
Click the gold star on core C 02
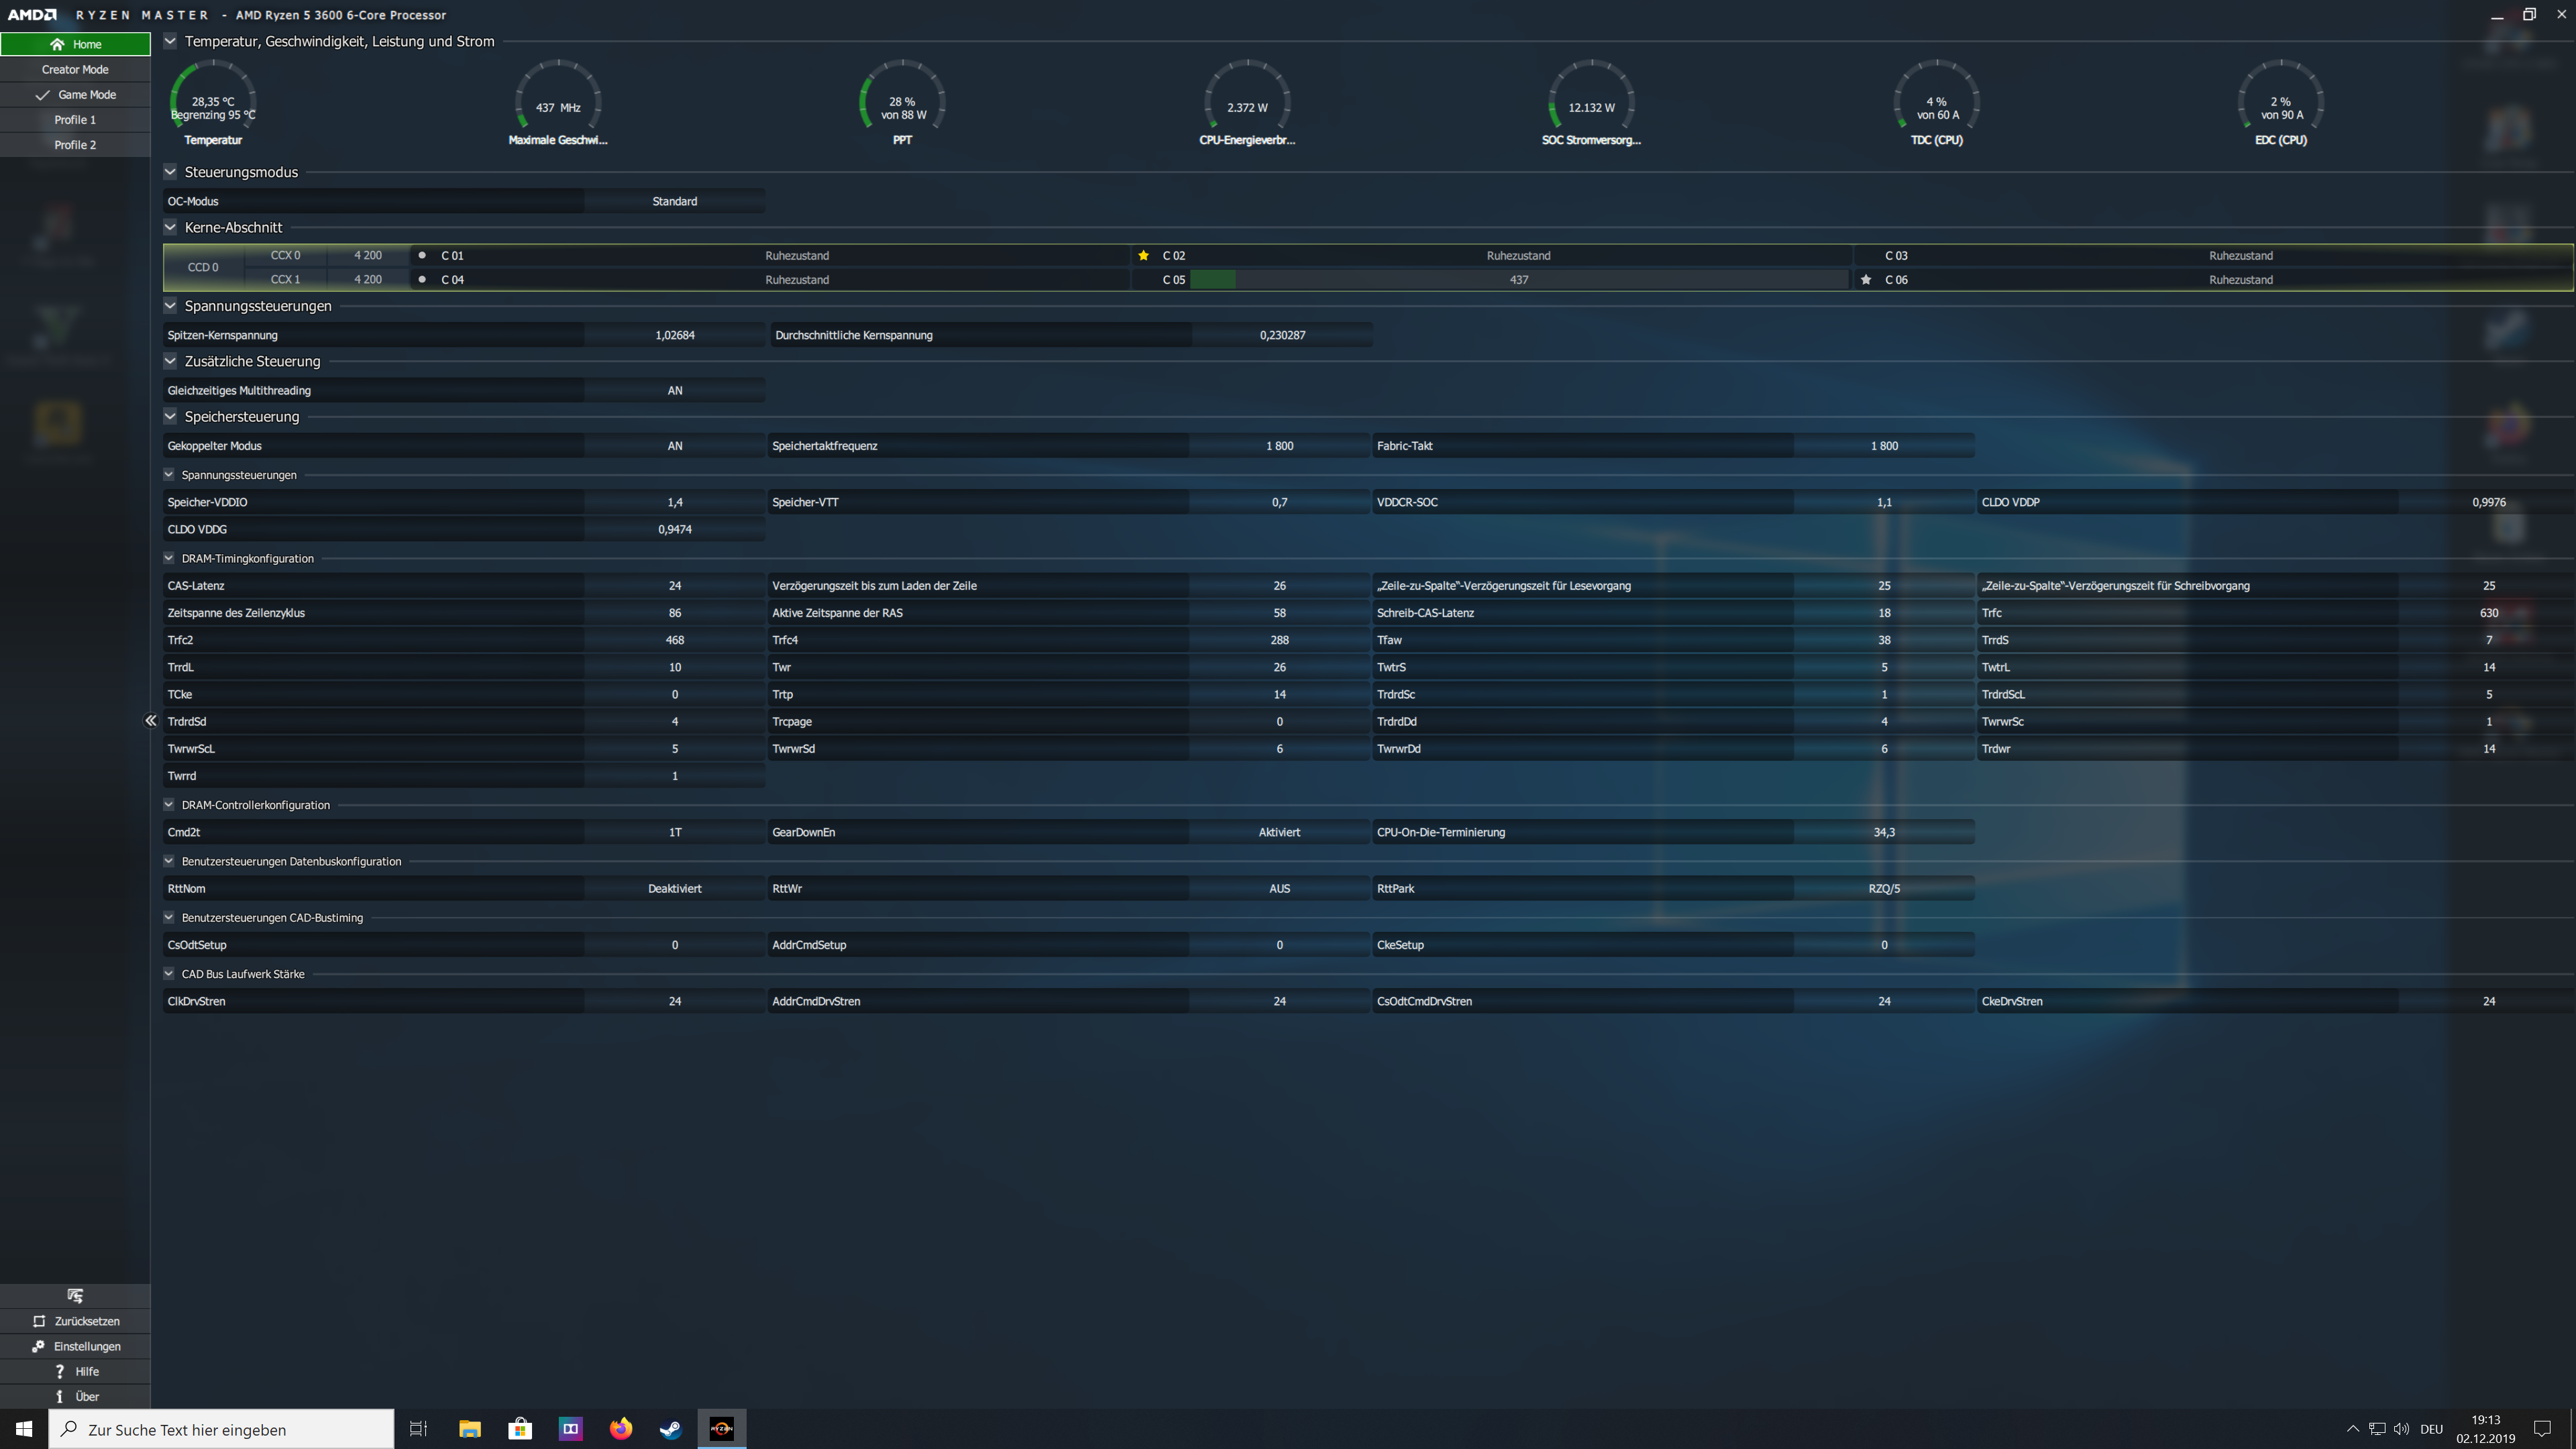[1143, 255]
